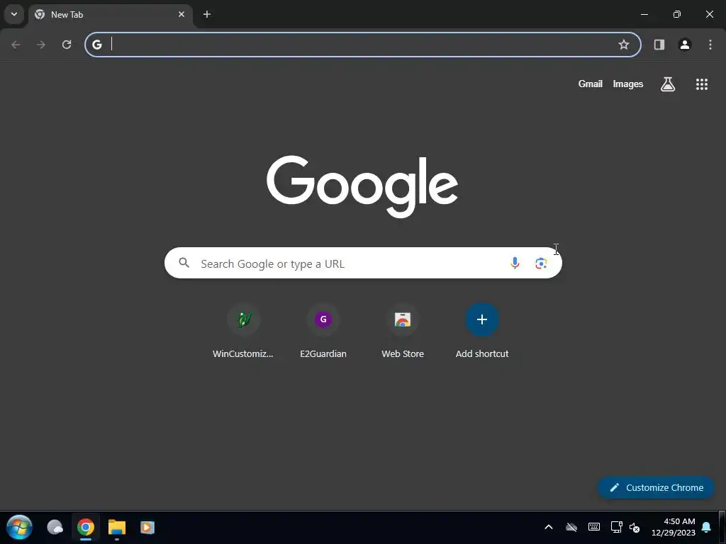Open Search Labs flask icon

point(667,84)
